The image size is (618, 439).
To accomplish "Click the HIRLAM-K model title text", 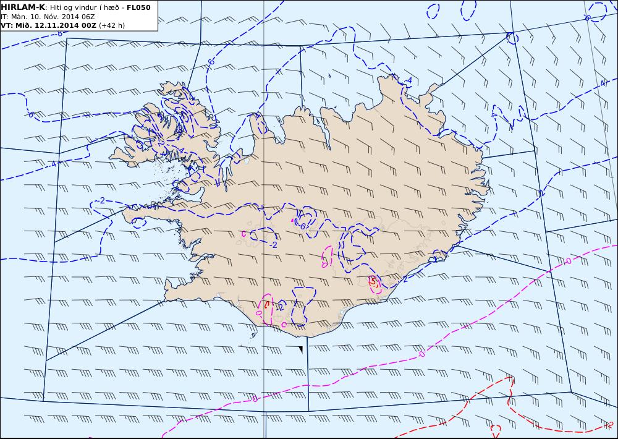I will [x=23, y=7].
